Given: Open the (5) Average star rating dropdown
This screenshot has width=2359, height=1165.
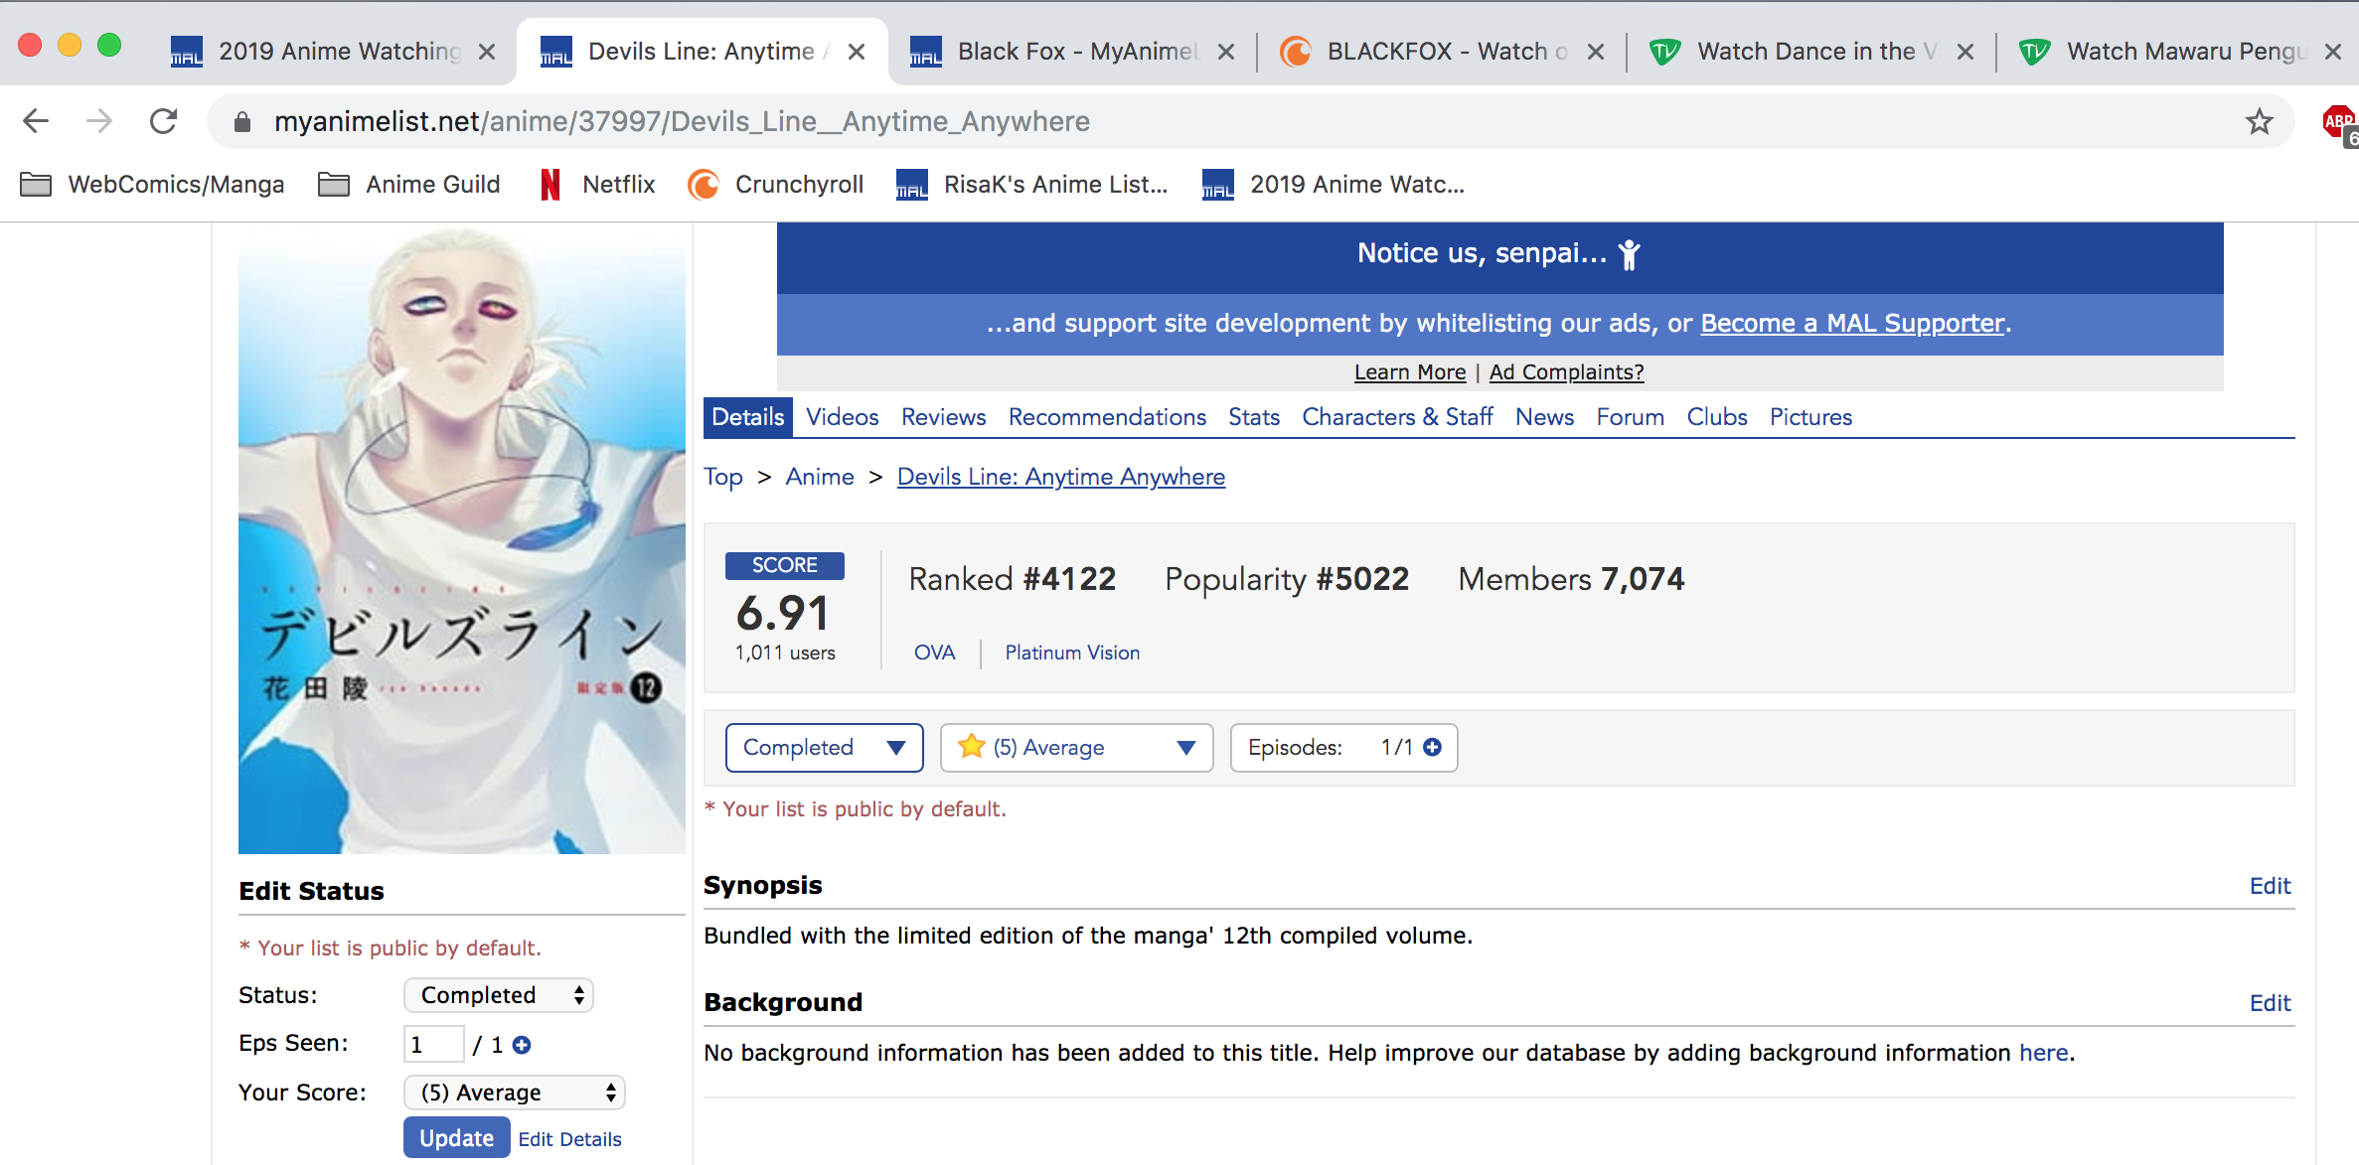Looking at the screenshot, I should tap(1076, 748).
